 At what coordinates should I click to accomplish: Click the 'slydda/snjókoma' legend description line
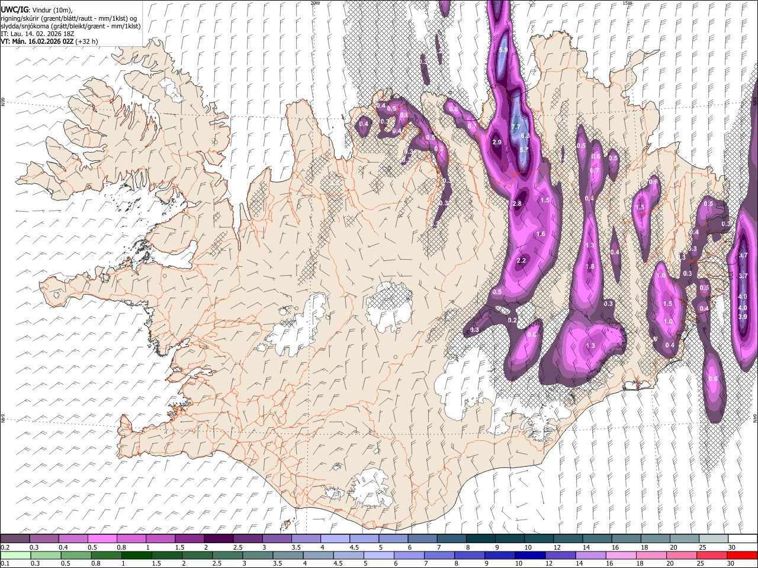70,26
